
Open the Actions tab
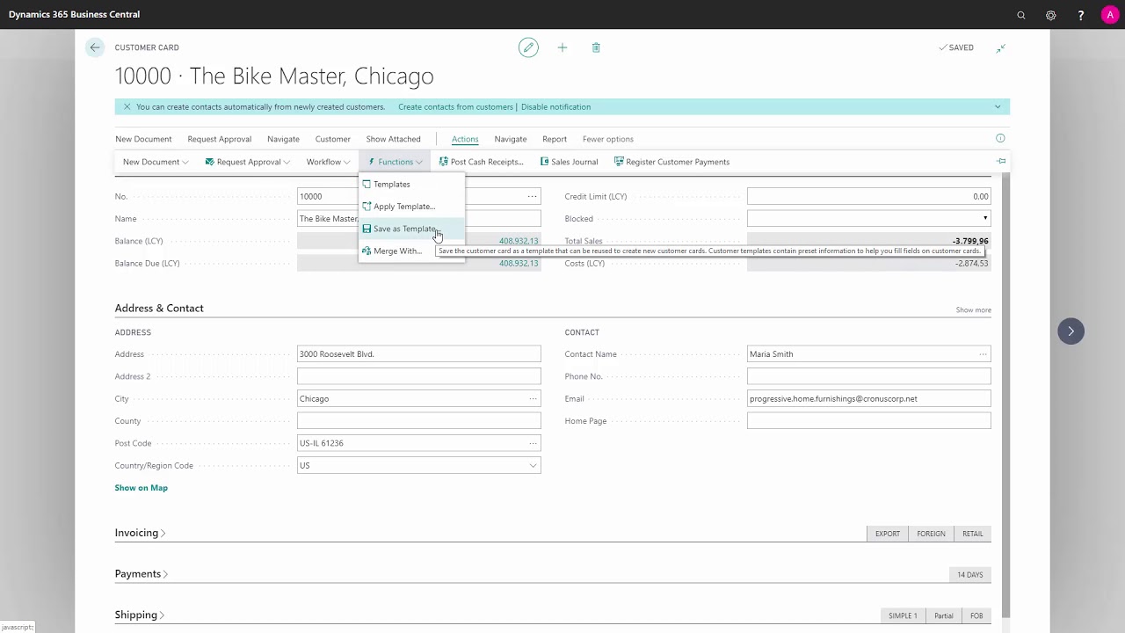tap(465, 139)
